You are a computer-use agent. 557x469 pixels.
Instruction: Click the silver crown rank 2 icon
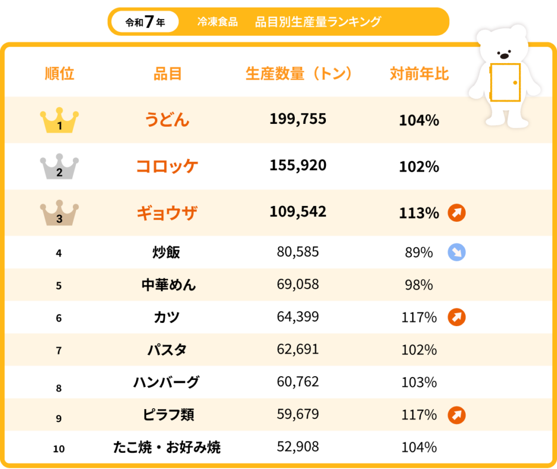[59, 166]
